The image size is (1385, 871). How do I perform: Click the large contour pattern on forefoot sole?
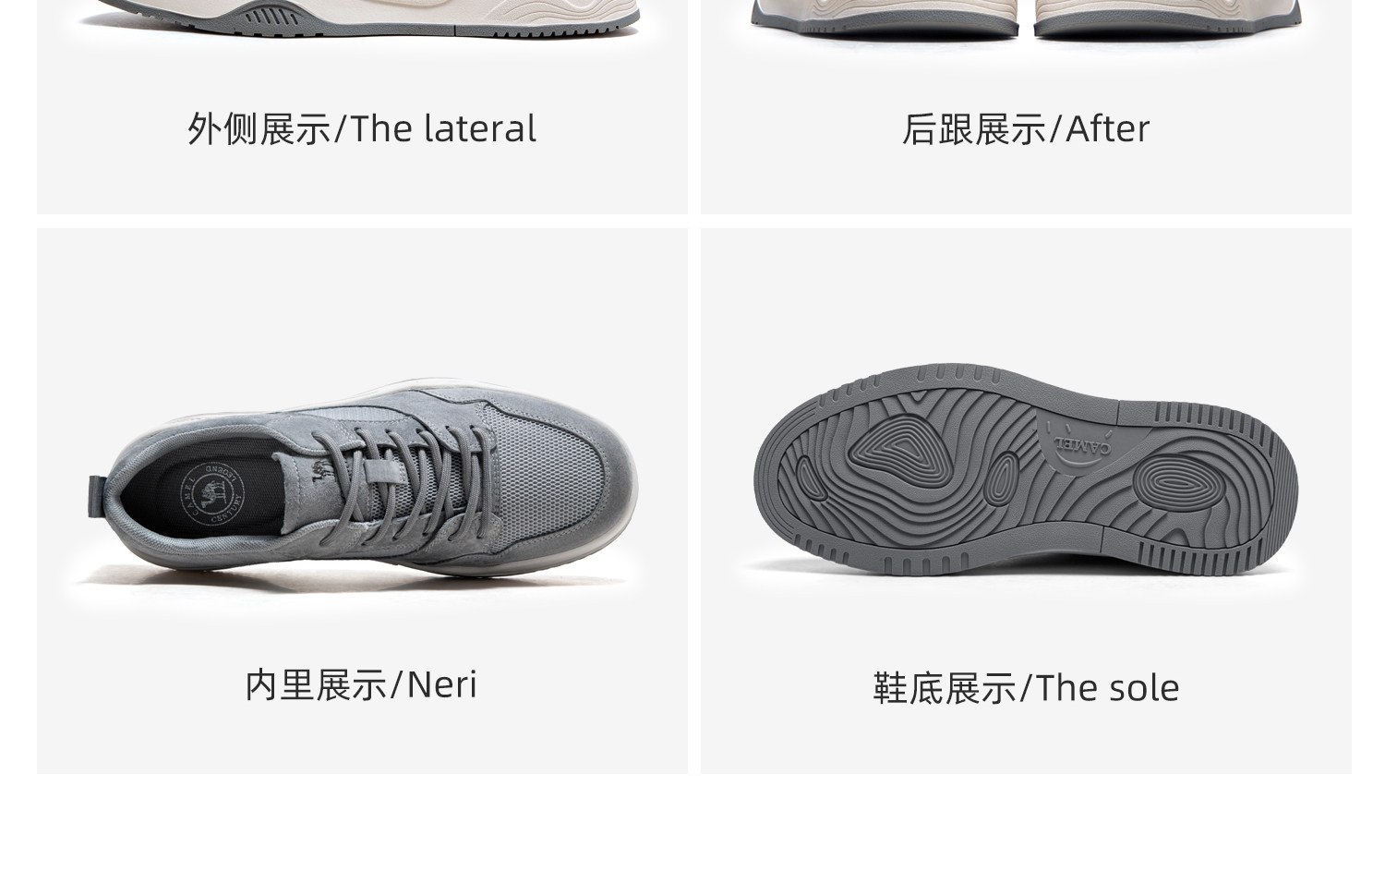[x=898, y=452]
